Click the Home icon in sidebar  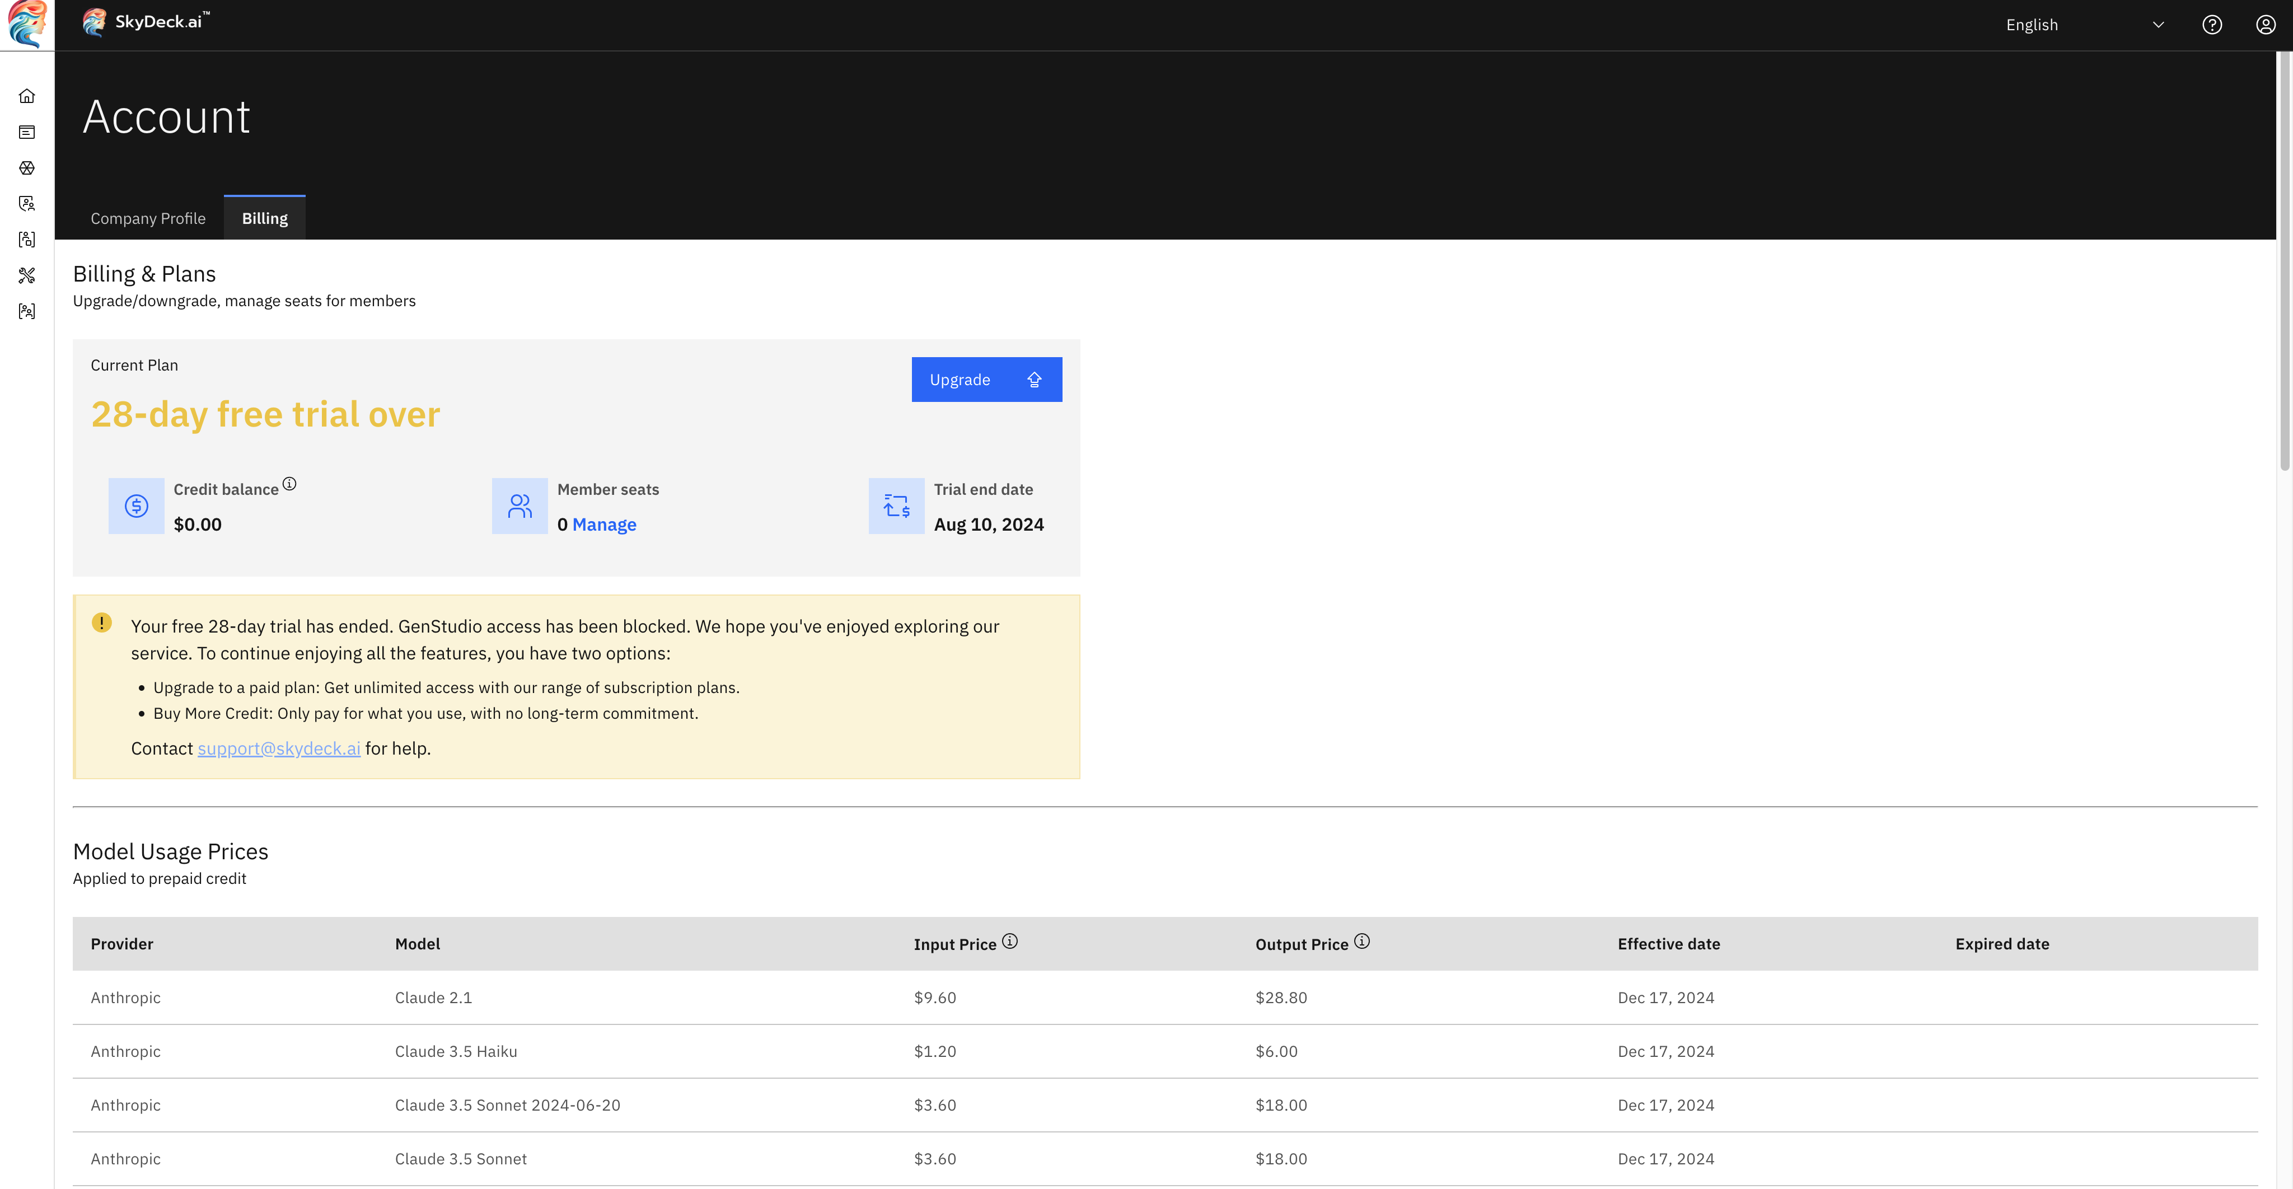(x=27, y=96)
